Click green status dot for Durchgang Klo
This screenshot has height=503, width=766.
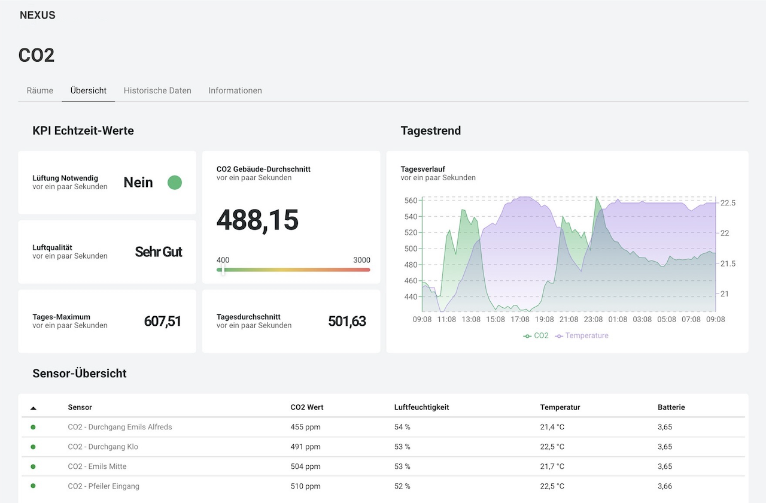click(33, 447)
